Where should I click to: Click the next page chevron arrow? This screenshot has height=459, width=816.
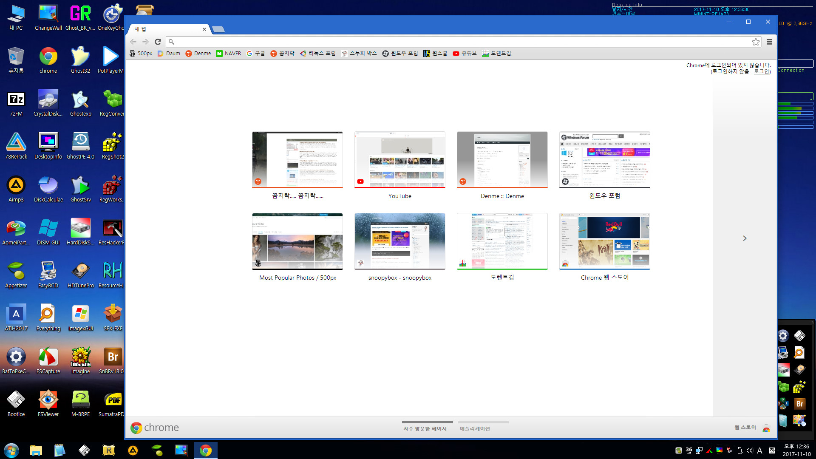[745, 238]
